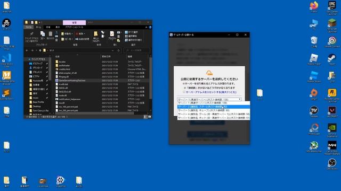
Task: Collapse the Explorer ribbon with the chevron
Action: 147,27
